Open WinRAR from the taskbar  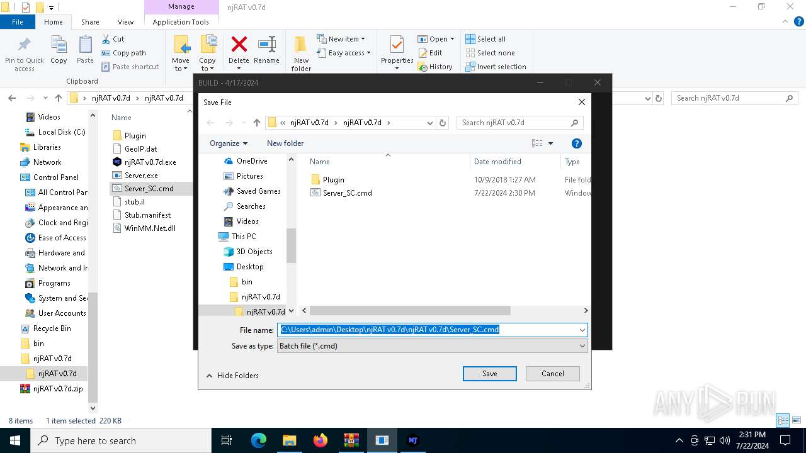(x=351, y=440)
